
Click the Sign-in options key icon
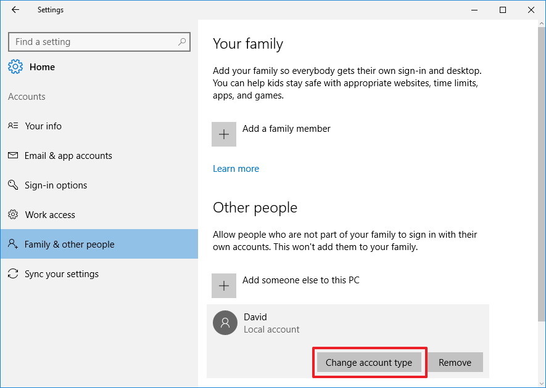(x=13, y=185)
